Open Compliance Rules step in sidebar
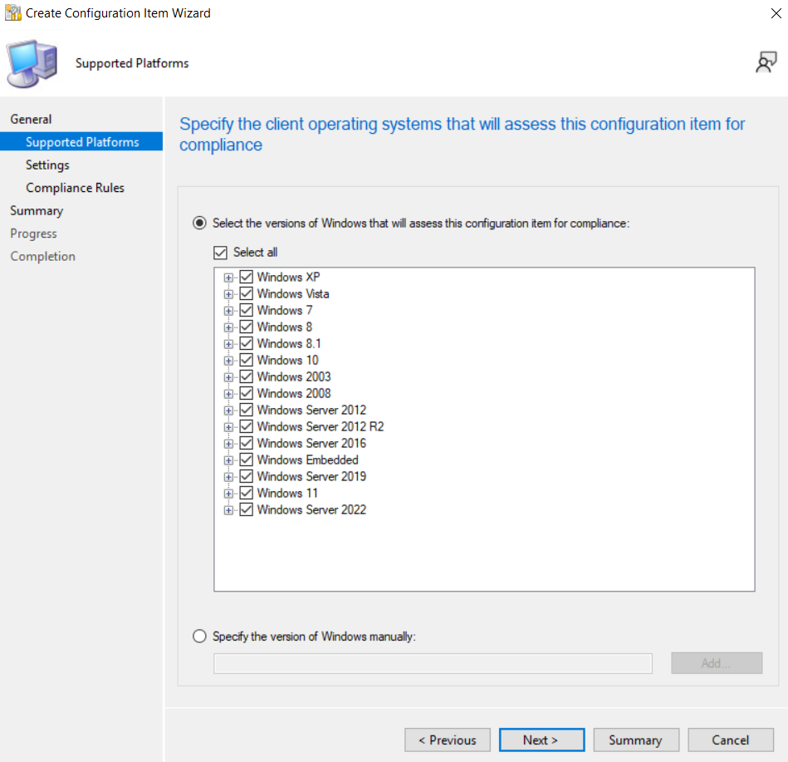 click(x=75, y=188)
